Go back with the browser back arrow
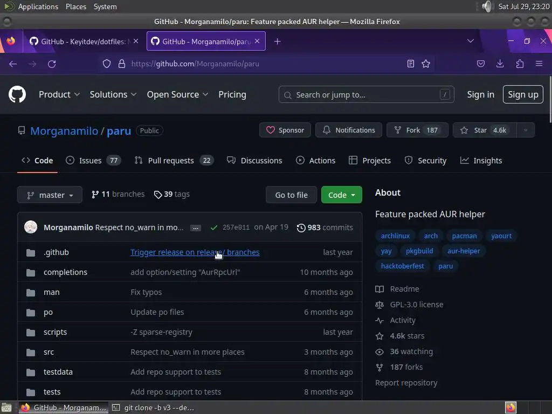Viewport: 552px width, 414px height. (x=13, y=64)
